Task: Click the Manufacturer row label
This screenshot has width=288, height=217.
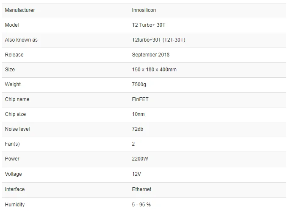Action: tap(20, 10)
